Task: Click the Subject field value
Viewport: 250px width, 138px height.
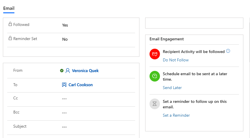Action: [64, 127]
